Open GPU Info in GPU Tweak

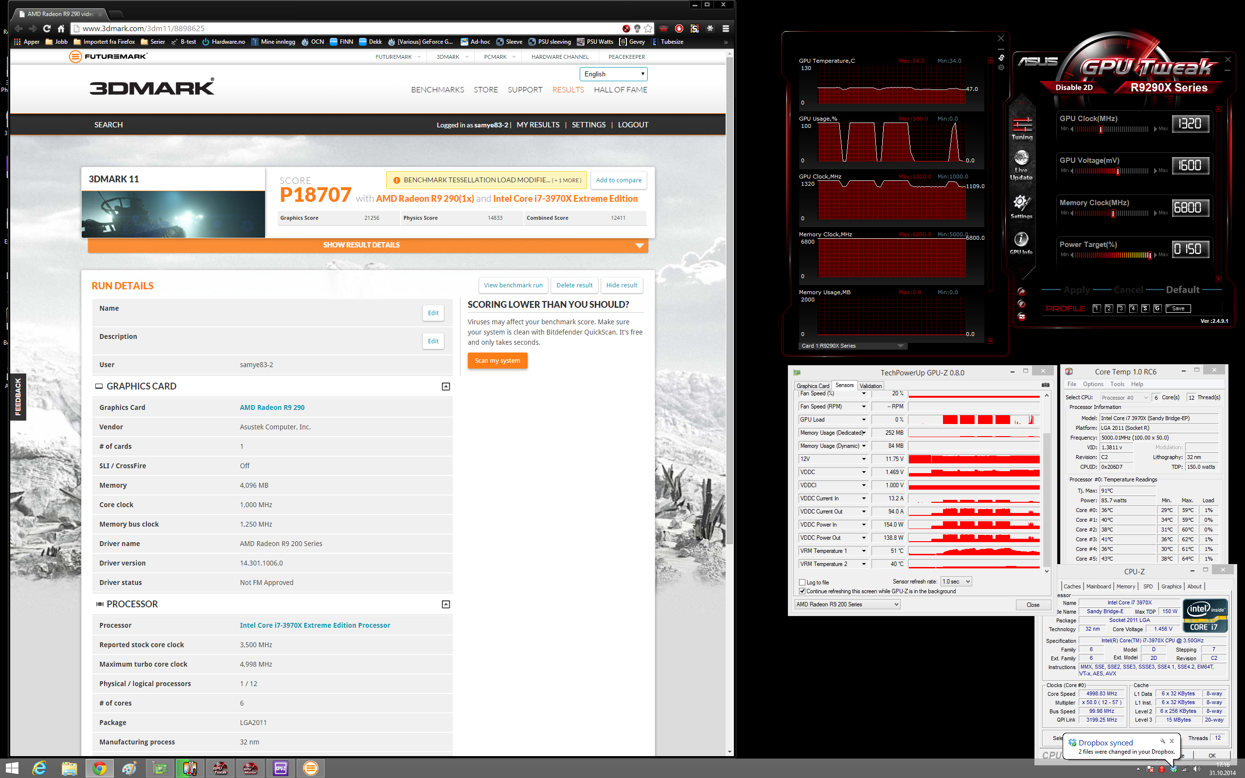click(1021, 243)
